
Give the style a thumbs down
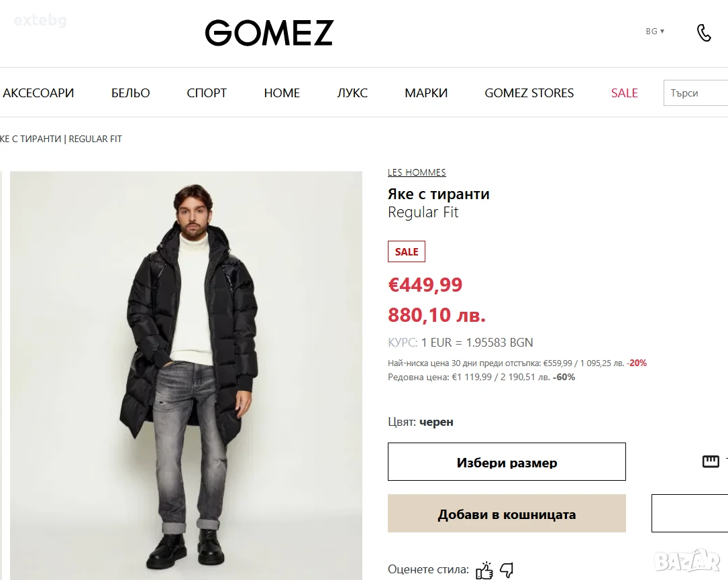point(507,570)
